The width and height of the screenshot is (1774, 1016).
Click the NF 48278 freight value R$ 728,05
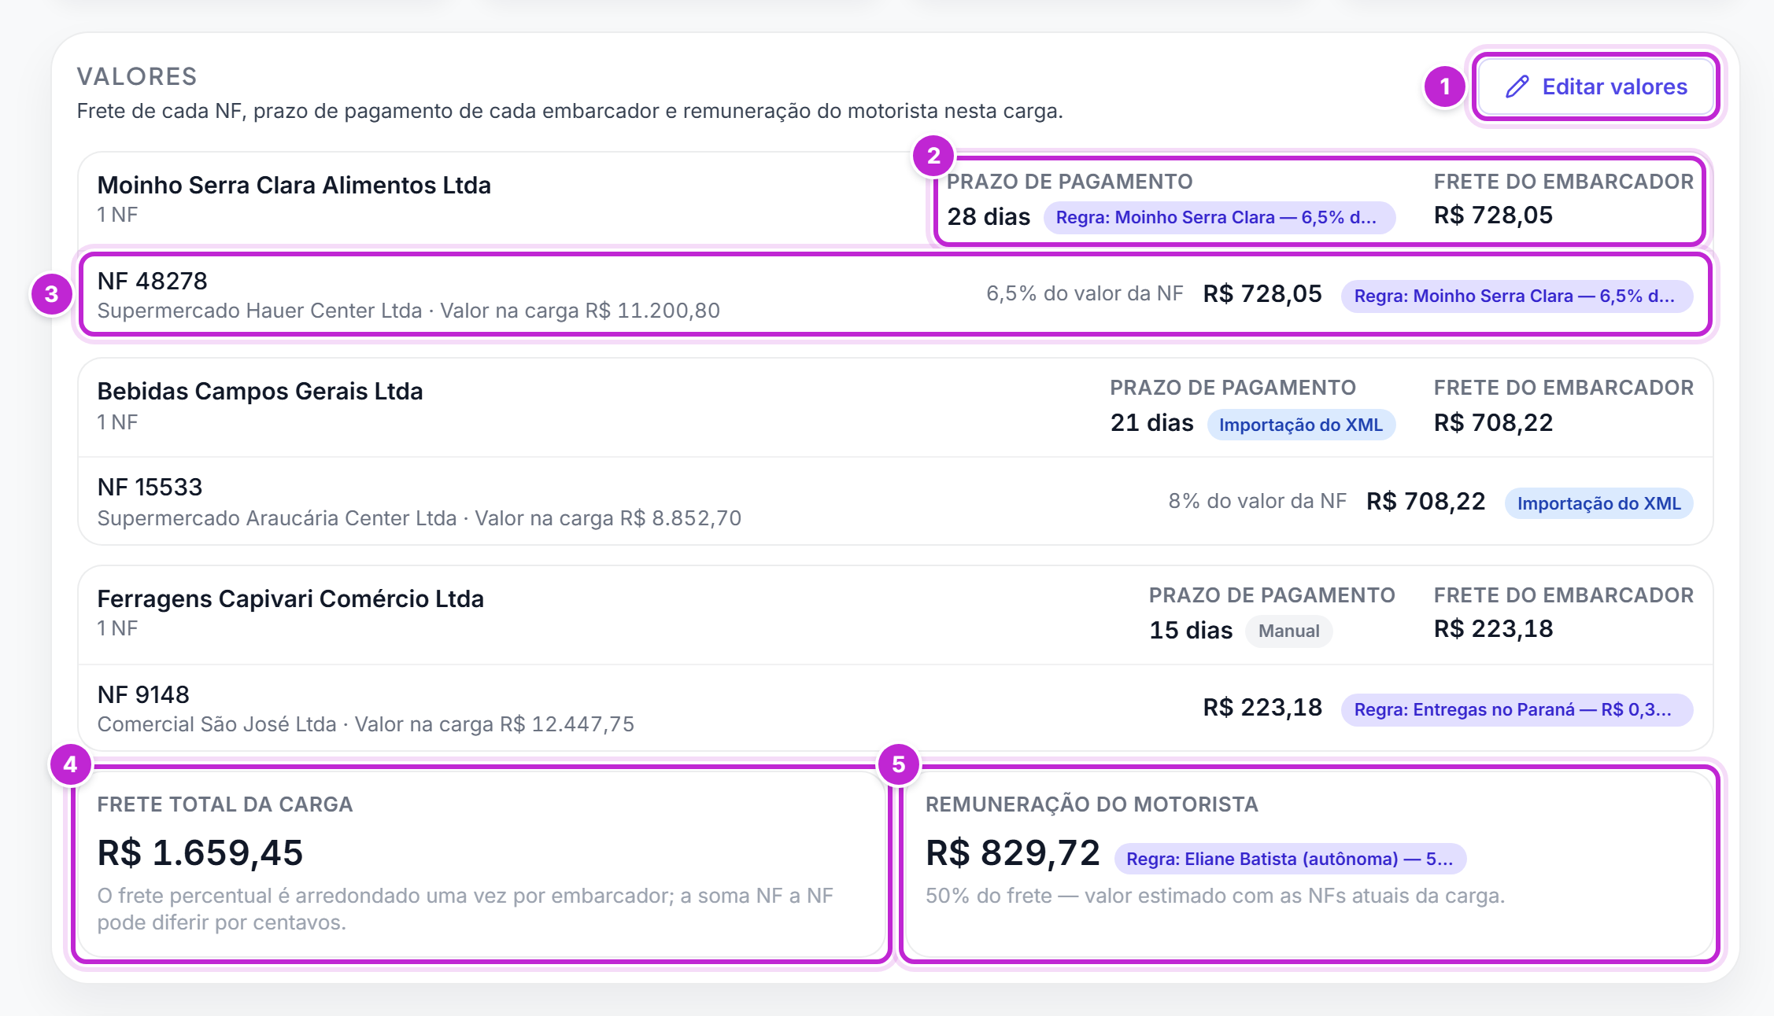tap(1262, 293)
